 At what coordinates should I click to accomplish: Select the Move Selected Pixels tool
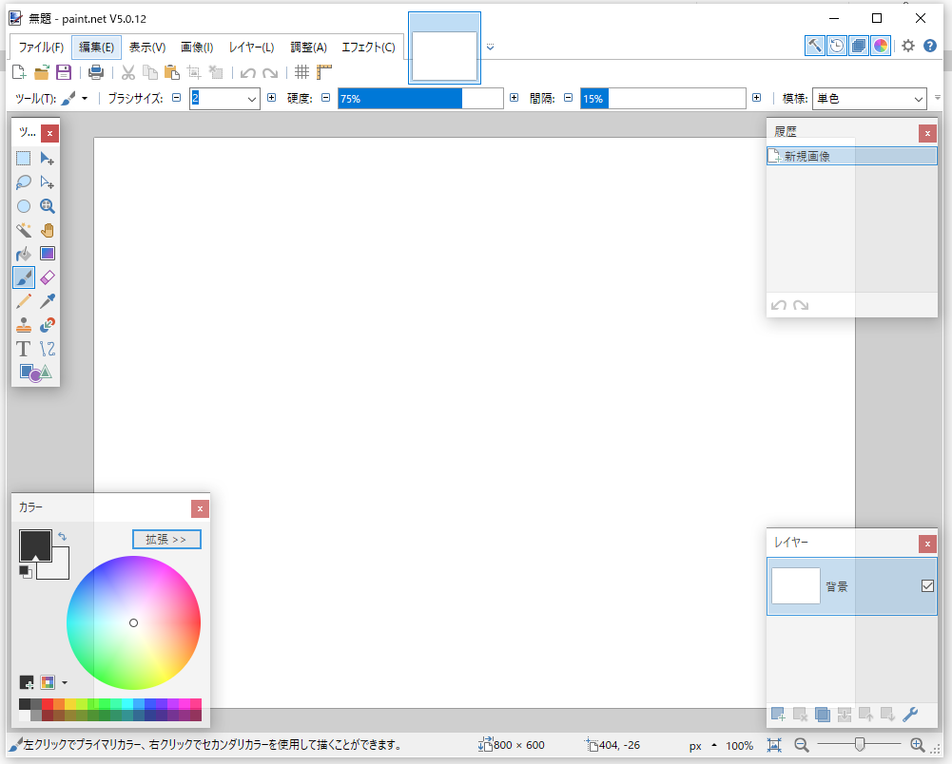[47, 159]
